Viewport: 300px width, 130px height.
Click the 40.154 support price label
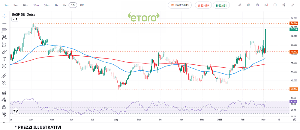294,89
